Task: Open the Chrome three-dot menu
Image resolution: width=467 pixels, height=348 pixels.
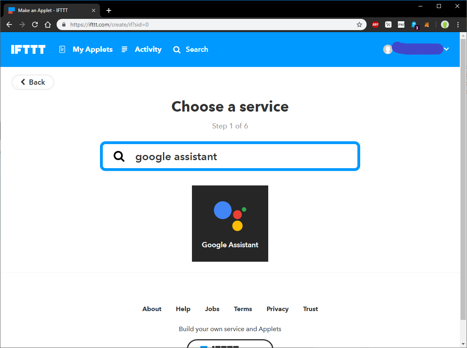Action: point(458,25)
